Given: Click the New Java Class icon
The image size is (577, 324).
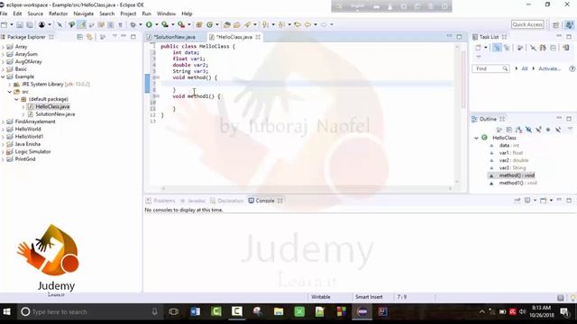Looking at the screenshot, I should 209,24.
